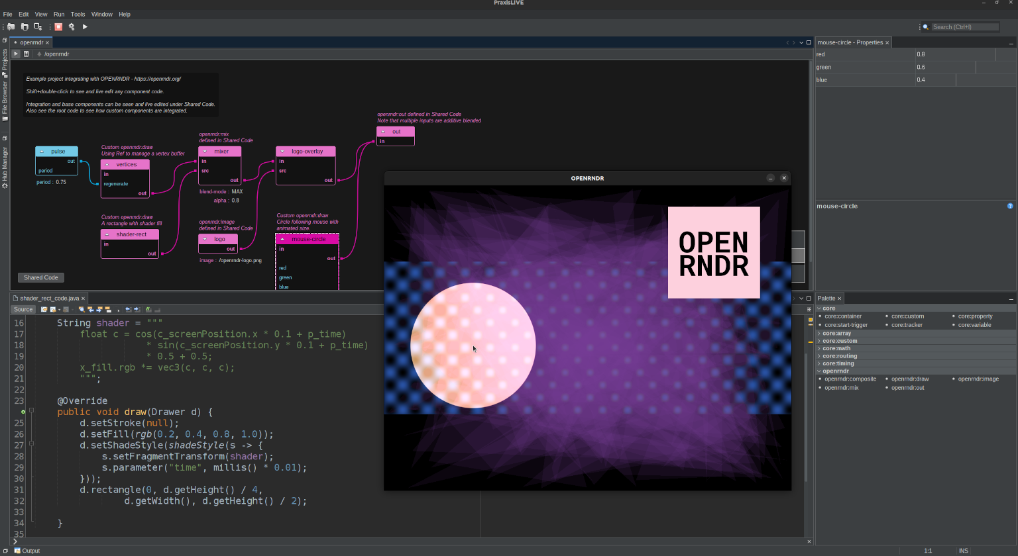Fold the draw method with the gutter toggle
This screenshot has width=1018, height=556.
[31, 411]
